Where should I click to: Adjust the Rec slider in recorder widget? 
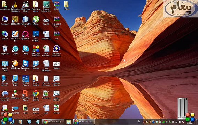pyautogui.click(x=180, y=108)
